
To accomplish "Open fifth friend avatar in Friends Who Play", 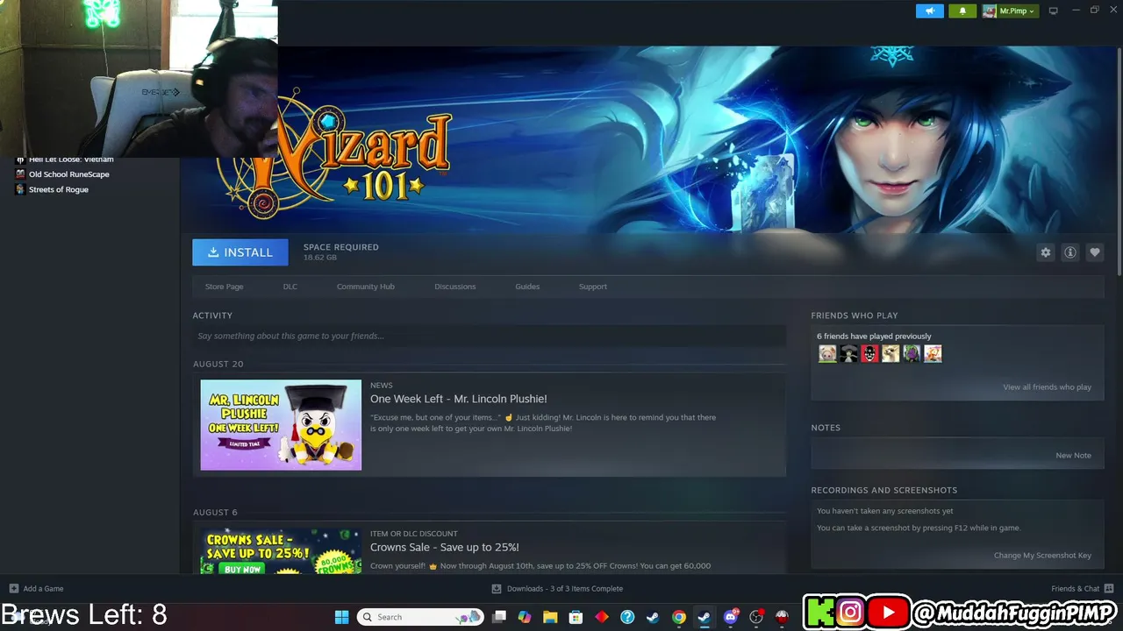I will point(912,353).
